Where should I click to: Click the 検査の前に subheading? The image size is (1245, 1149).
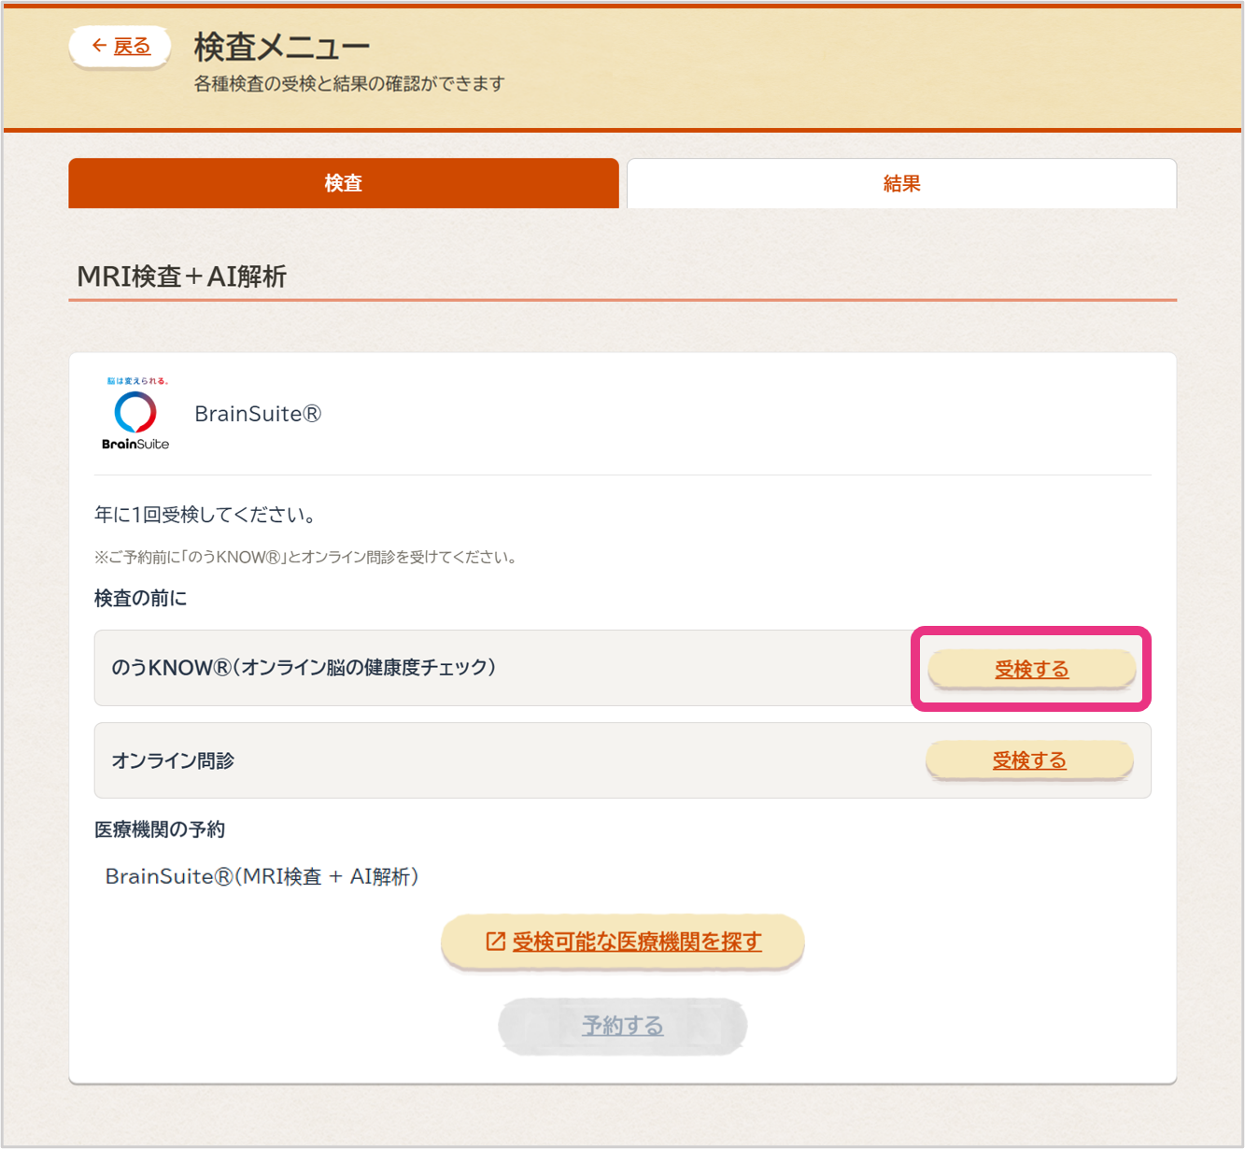pyautogui.click(x=140, y=598)
